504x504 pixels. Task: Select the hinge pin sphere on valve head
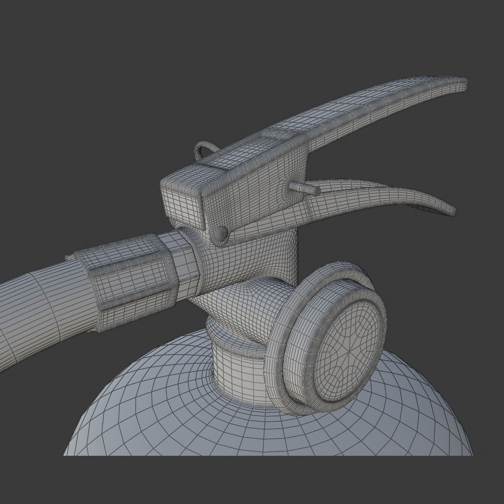click(x=221, y=234)
